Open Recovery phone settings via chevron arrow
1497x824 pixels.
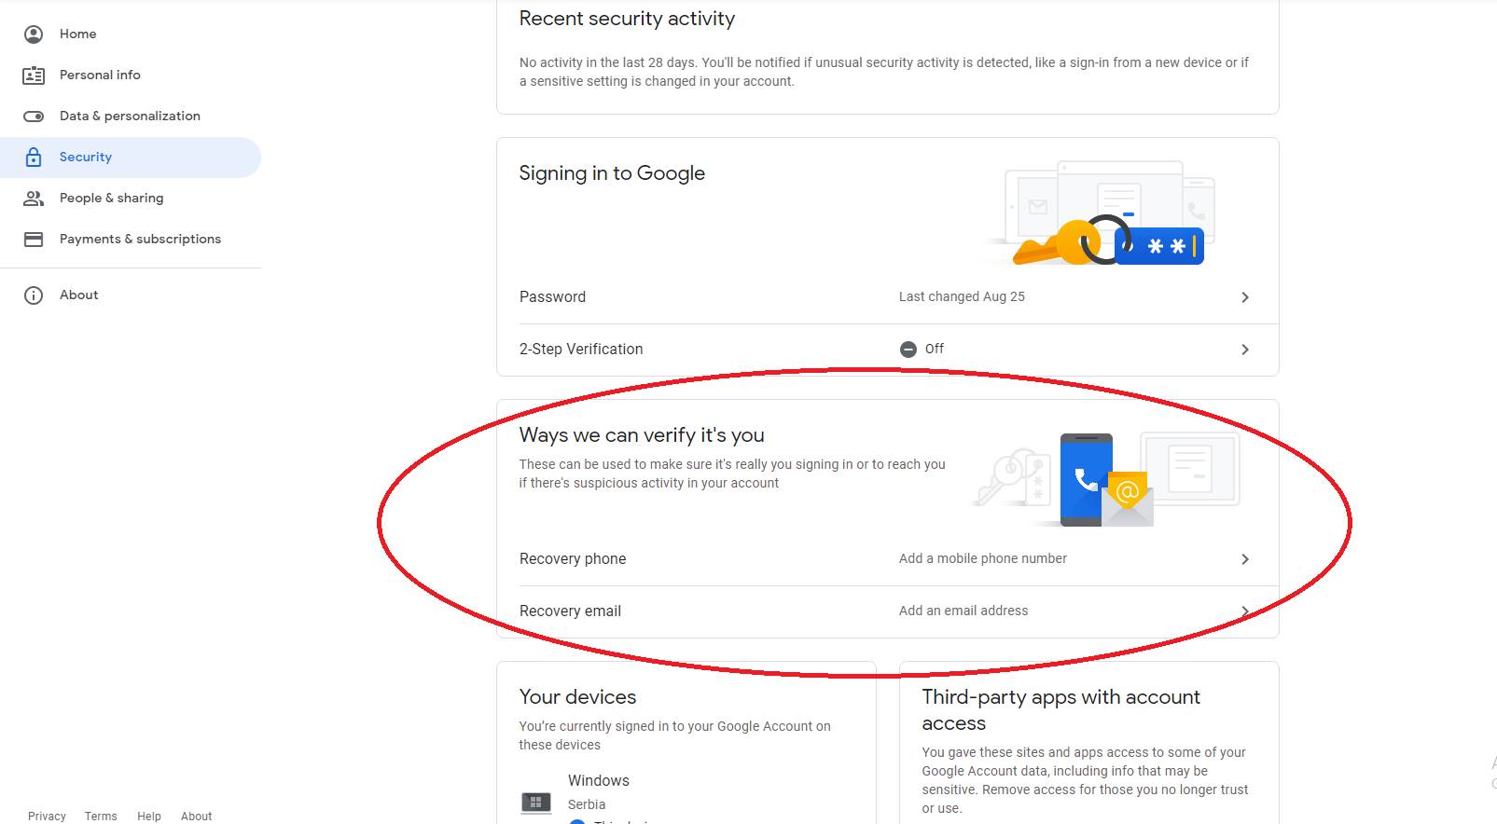point(1244,558)
